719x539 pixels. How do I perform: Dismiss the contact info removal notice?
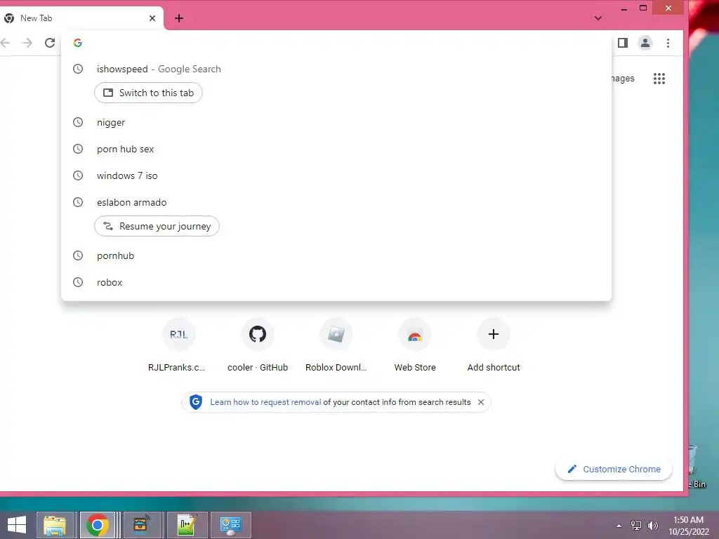(480, 402)
